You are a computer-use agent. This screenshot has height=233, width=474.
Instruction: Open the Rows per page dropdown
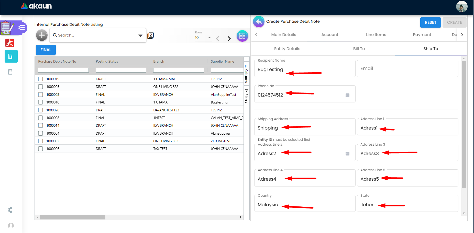tap(203, 38)
